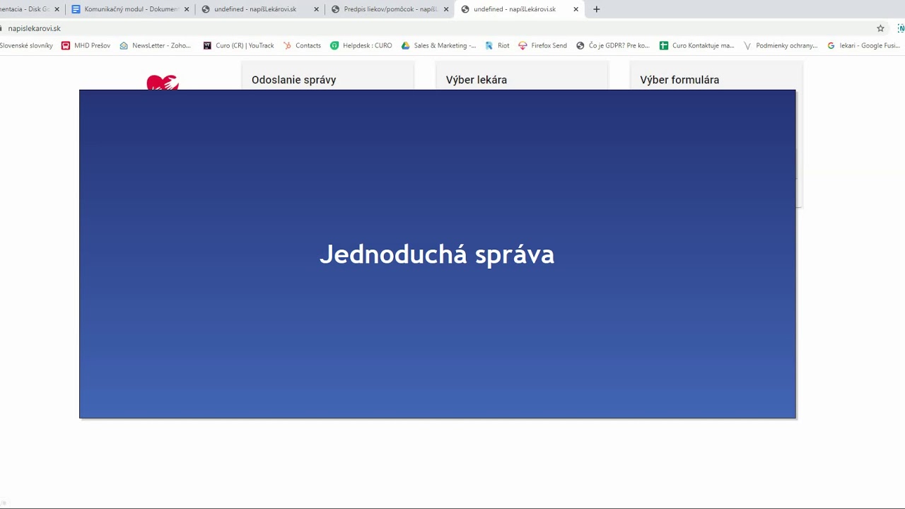Switch to Komunikačný modul document tab
Viewport: 905px width, 509px height.
click(x=130, y=9)
